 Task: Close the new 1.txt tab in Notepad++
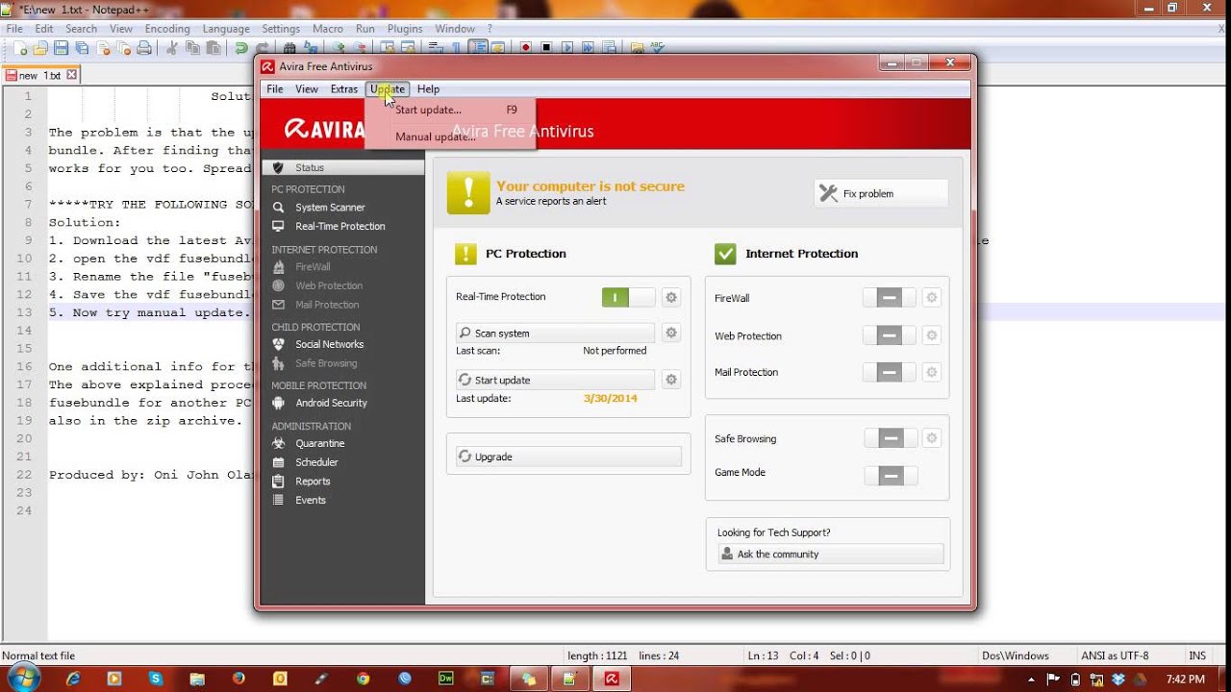coord(71,74)
